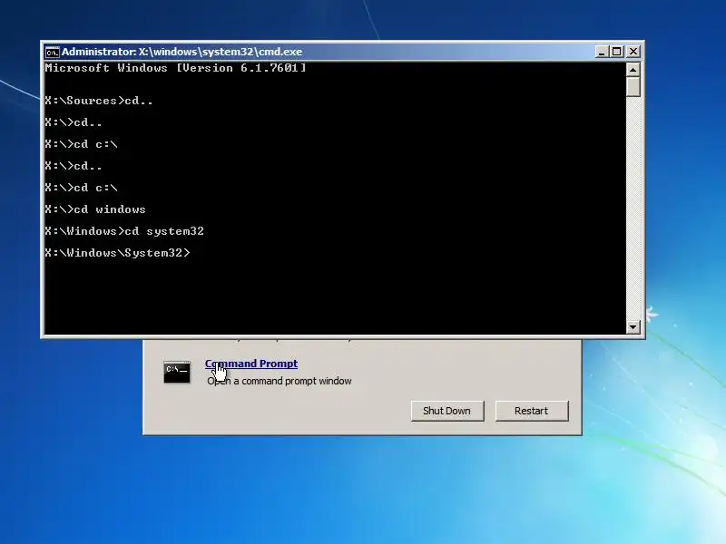
Task: Click the Command Prompt tool icon
Action: coord(177,372)
